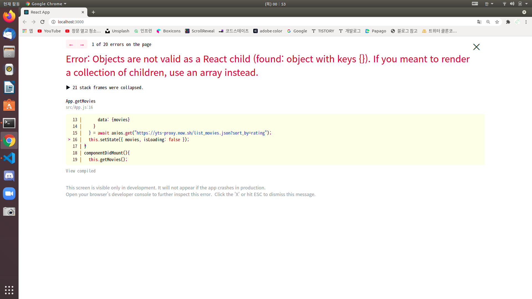
Task: Launch Visual Studio Code from the dock
Action: 9,158
